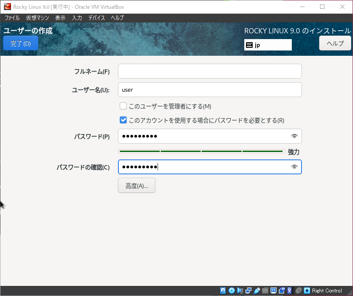Click the shared folders icon in status bar
The image size is (353, 296).
tap(265, 290)
